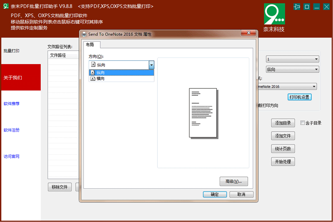Click the pin window icon in title bar
The image size is (333, 222).
click(x=297, y=7)
